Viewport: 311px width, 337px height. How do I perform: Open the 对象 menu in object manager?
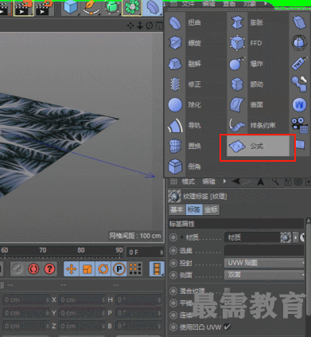pyautogui.click(x=250, y=4)
